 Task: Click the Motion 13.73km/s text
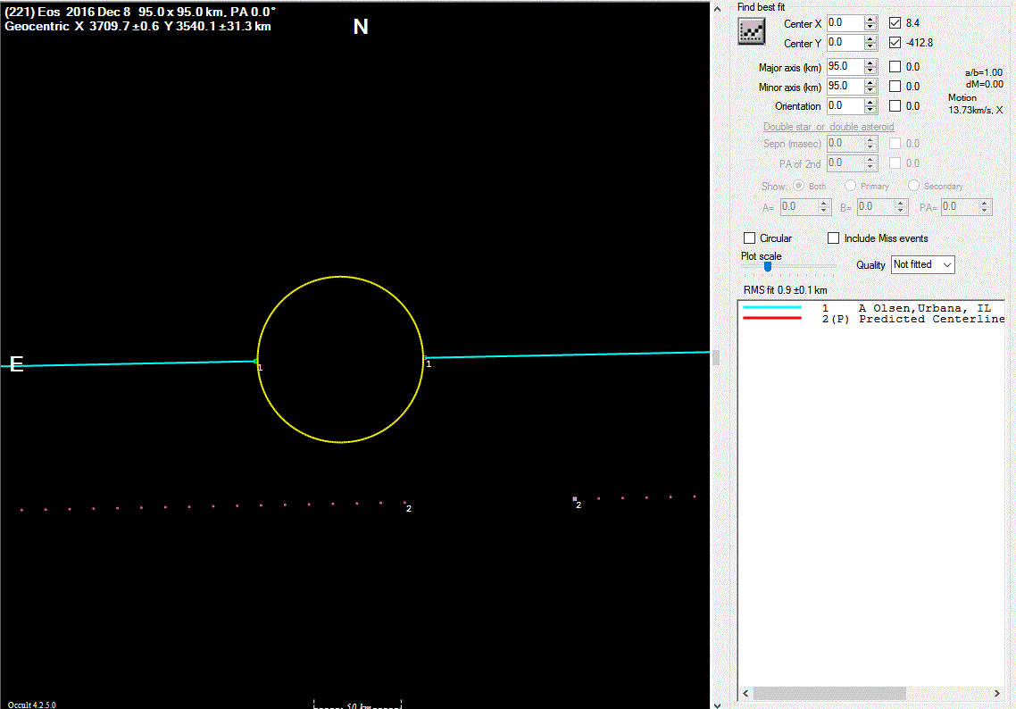coord(976,104)
